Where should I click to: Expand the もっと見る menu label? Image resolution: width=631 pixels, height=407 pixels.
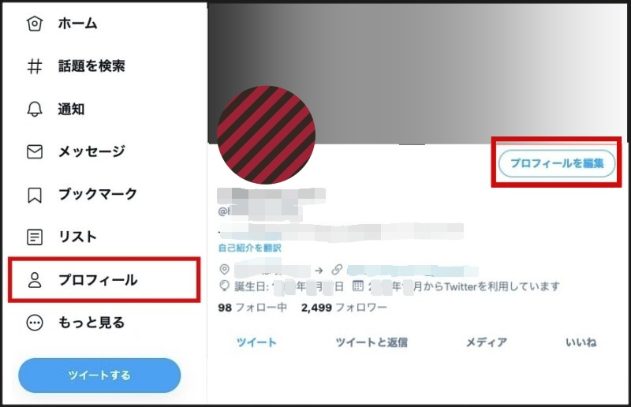point(91,323)
